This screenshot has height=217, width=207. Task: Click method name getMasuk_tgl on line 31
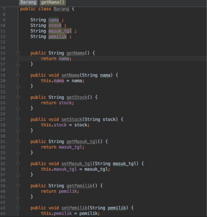[x=82, y=142]
